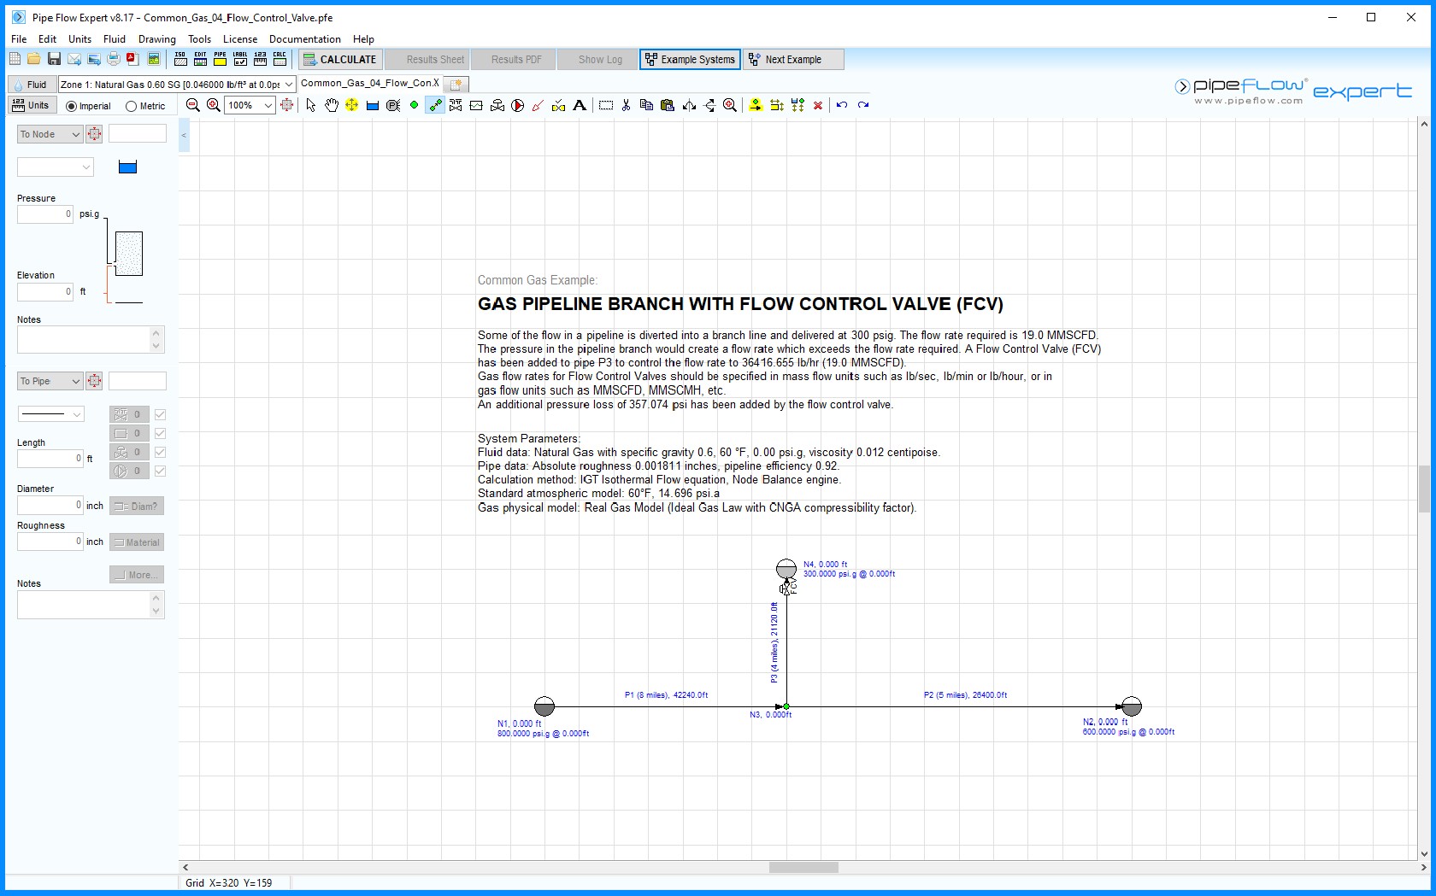Viewport: 1436px width, 896px height.
Task: Select the add pipe tool
Action: tap(435, 105)
